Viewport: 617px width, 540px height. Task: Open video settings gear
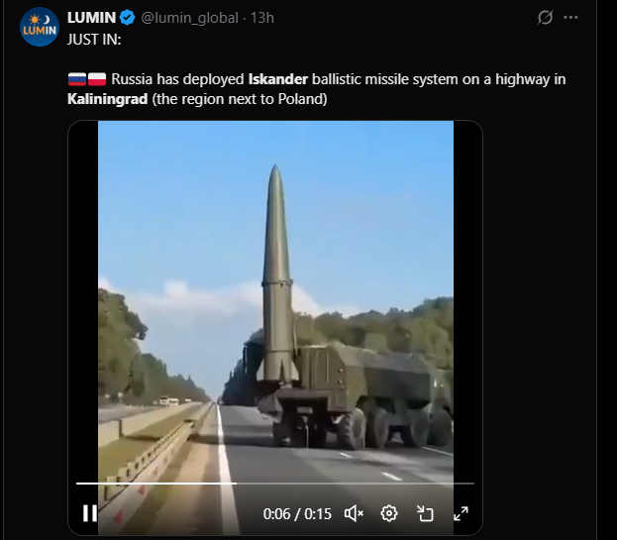pyautogui.click(x=389, y=513)
